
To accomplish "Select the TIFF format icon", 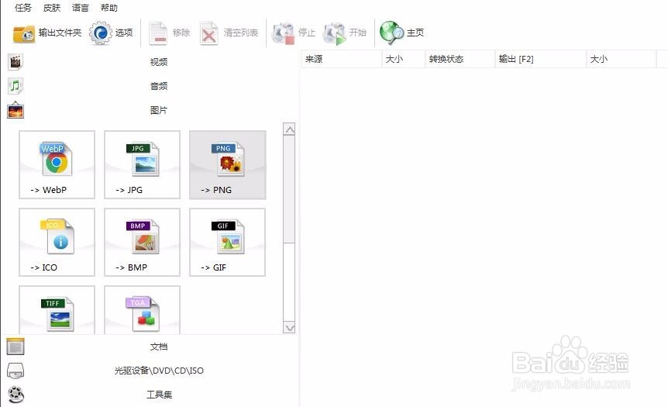I will 57,315.
